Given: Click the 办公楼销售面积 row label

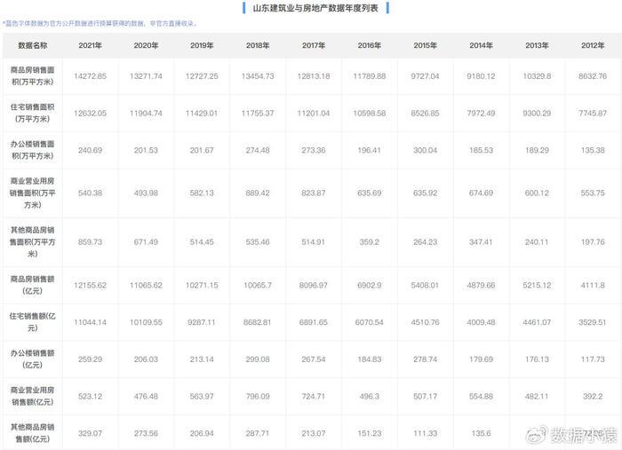Looking at the screenshot, I should [x=34, y=152].
